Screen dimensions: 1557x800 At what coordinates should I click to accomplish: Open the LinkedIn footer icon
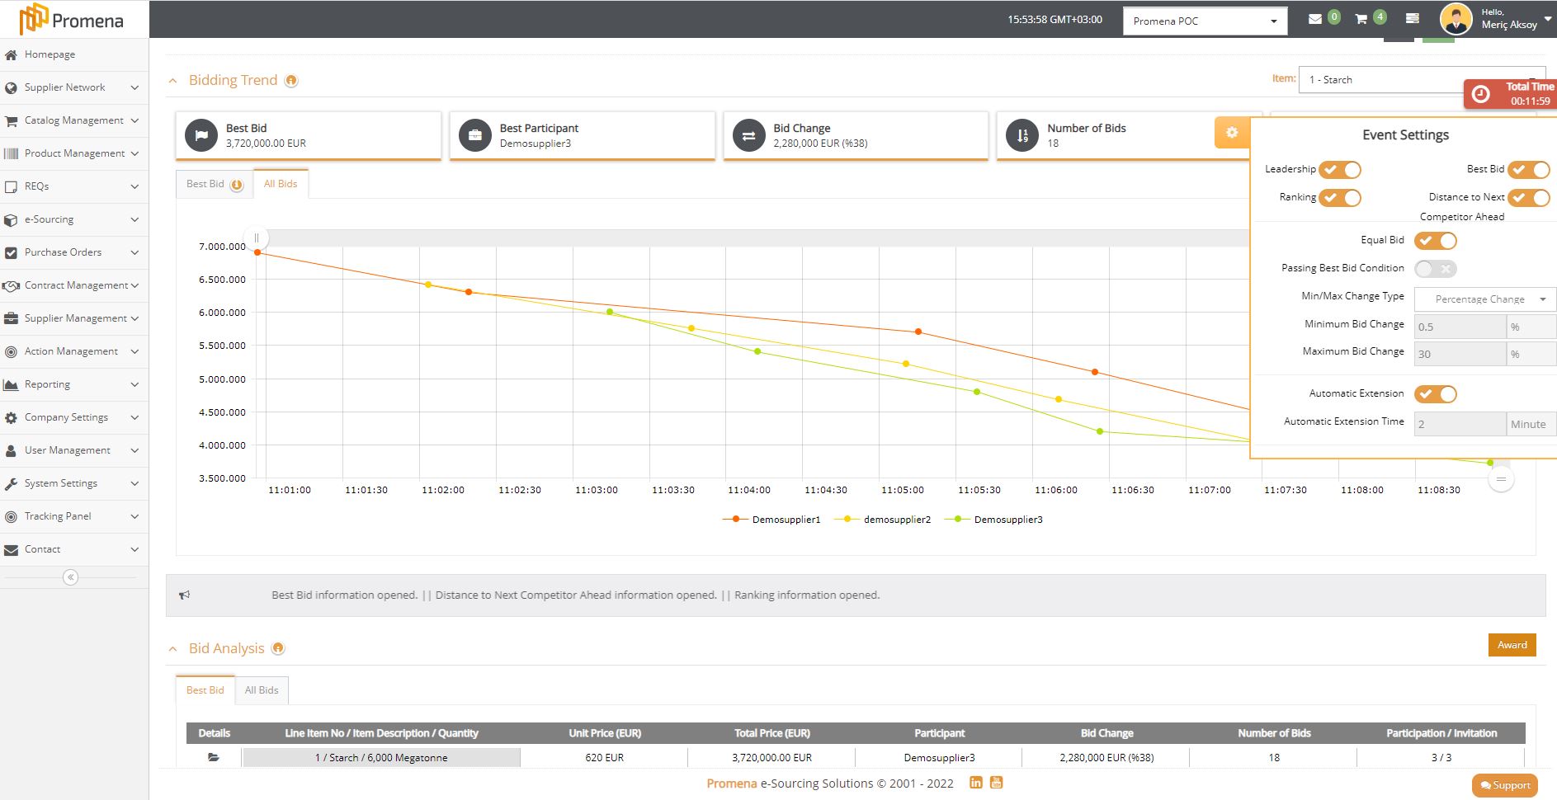point(976,783)
